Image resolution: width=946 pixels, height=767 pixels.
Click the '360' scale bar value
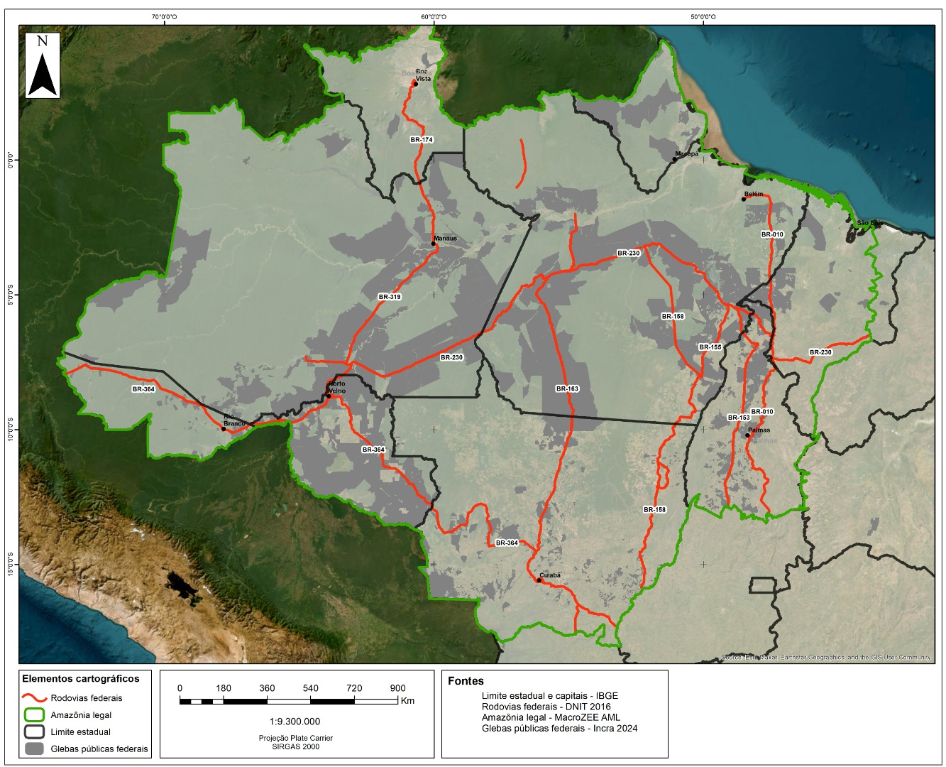[267, 688]
